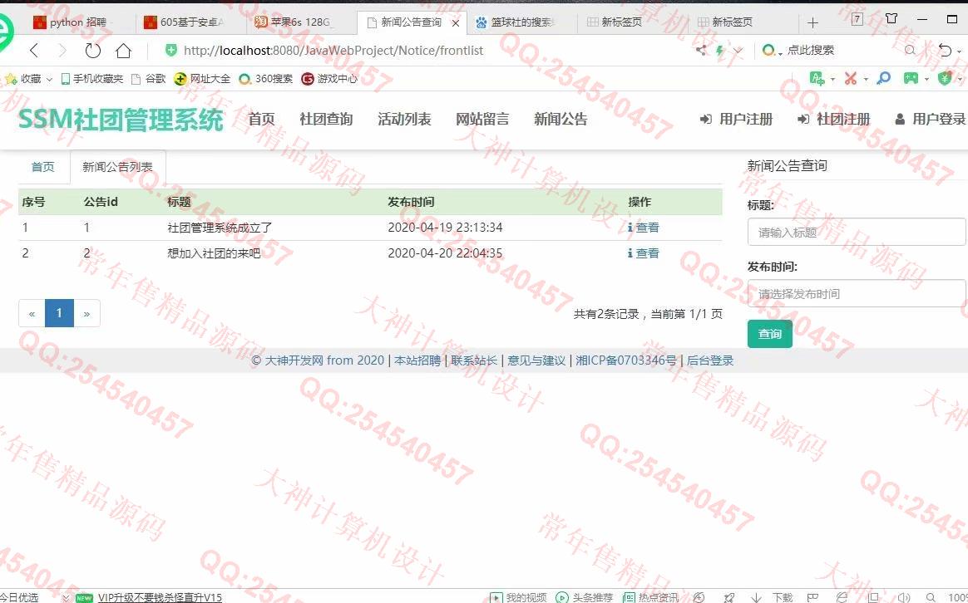Expand the 收藏 dropdown arrow
The width and height of the screenshot is (968, 603).
[x=49, y=80]
